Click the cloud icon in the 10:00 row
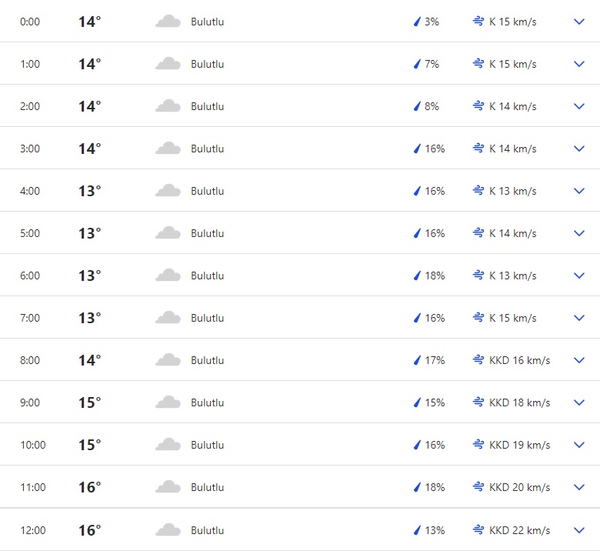600x551 pixels. point(168,445)
